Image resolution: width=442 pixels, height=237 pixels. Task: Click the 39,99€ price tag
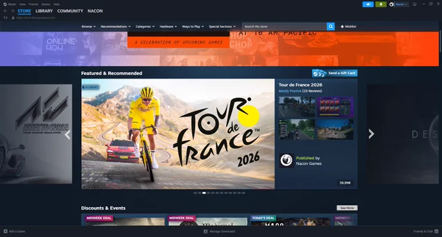pos(344,183)
